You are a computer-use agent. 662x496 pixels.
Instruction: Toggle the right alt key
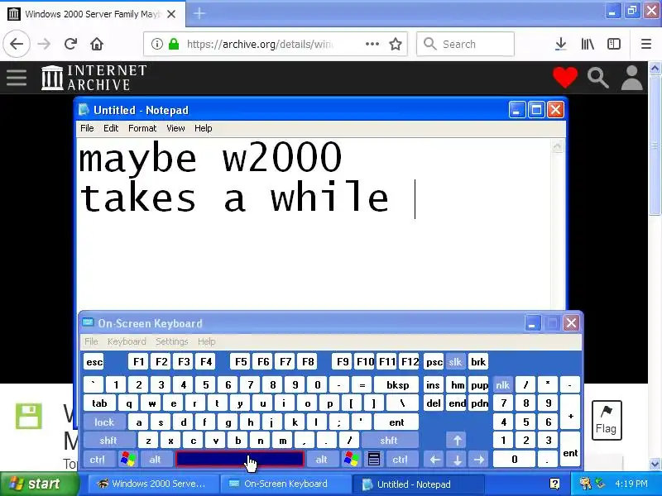click(x=321, y=460)
